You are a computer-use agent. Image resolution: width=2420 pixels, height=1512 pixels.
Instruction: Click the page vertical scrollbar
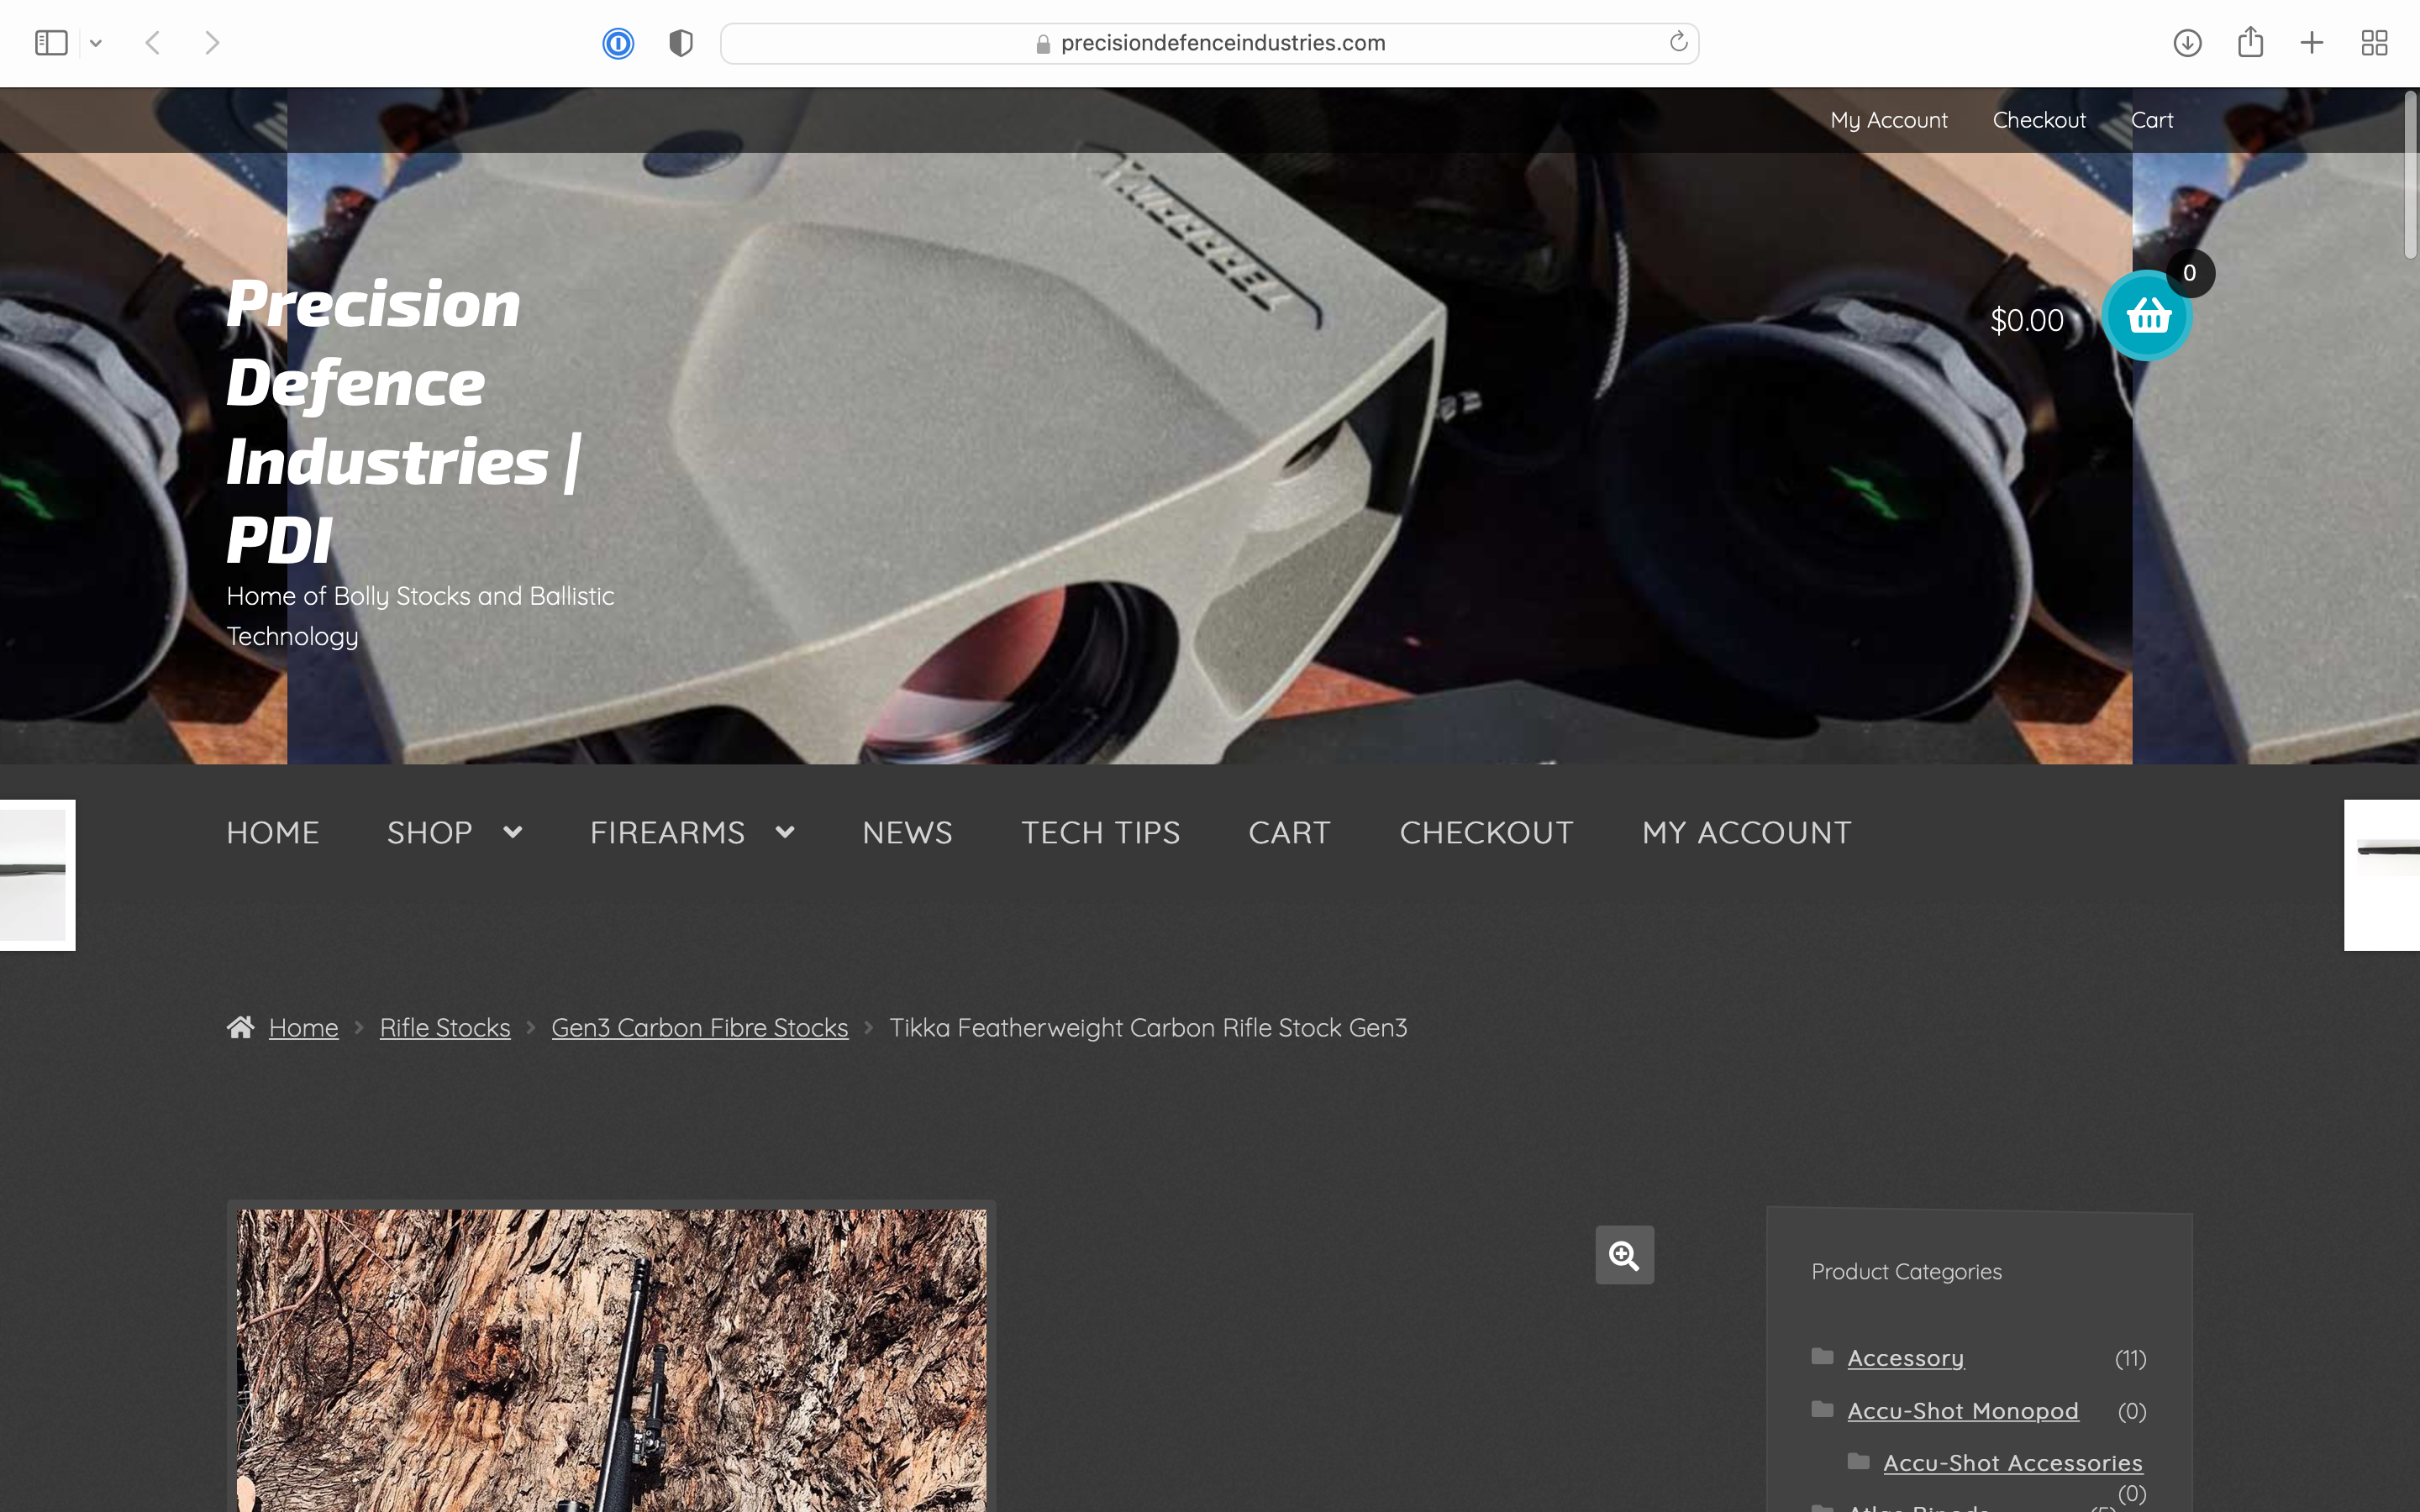click(x=2411, y=175)
